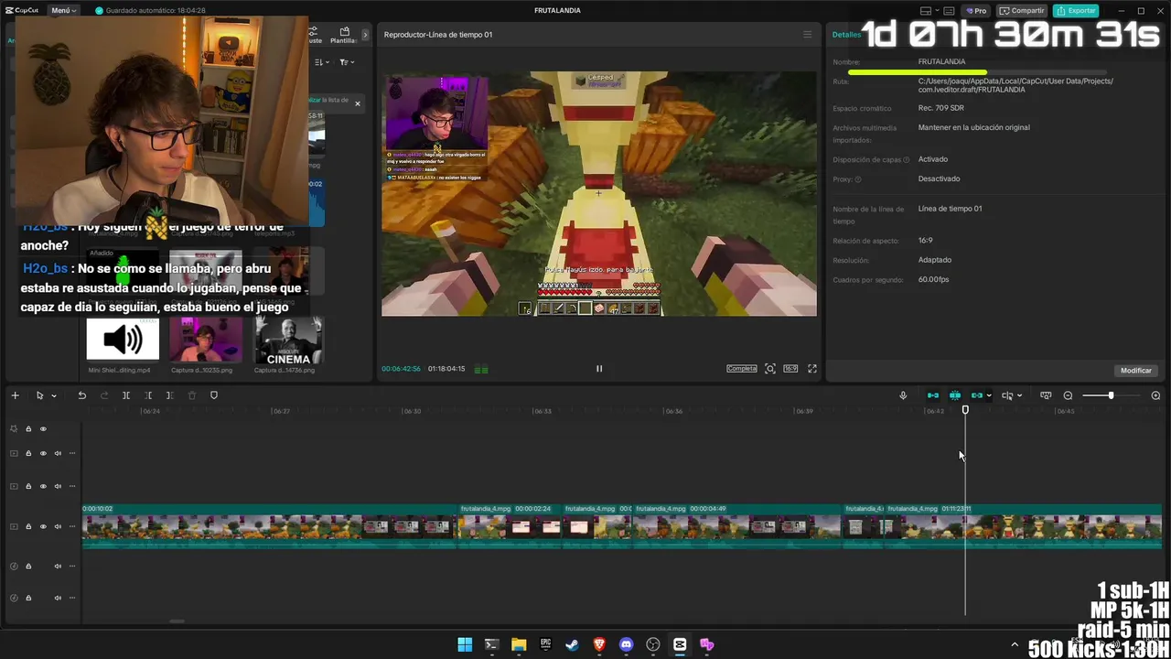1171x659 pixels.
Task: Enter fullscreen preview mode
Action: tap(811, 369)
